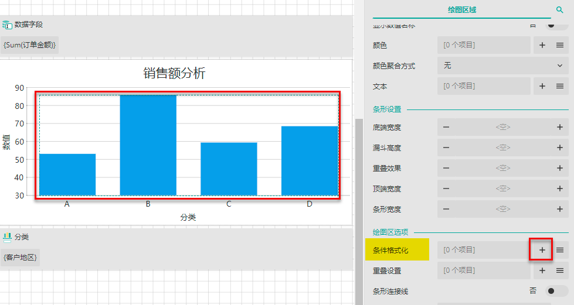Expand the 颜色聚合方式 dropdown
The image size is (574, 305).
(x=502, y=66)
